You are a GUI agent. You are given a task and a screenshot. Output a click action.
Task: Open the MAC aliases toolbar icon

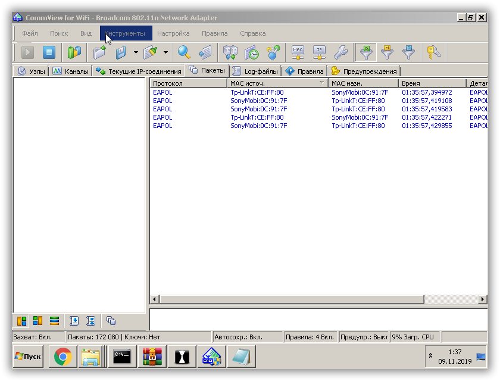[298, 52]
